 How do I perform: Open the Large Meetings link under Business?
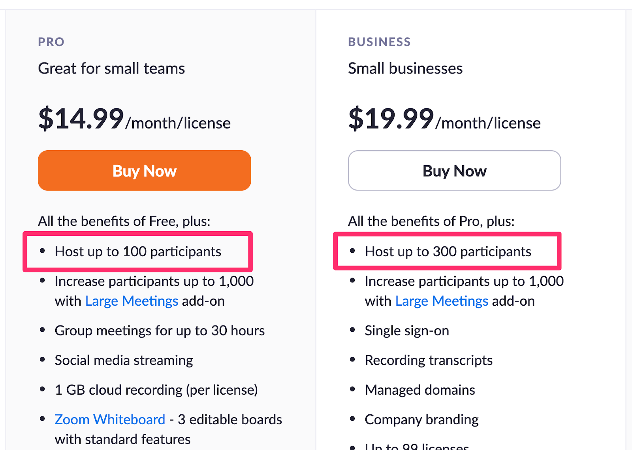(x=442, y=301)
